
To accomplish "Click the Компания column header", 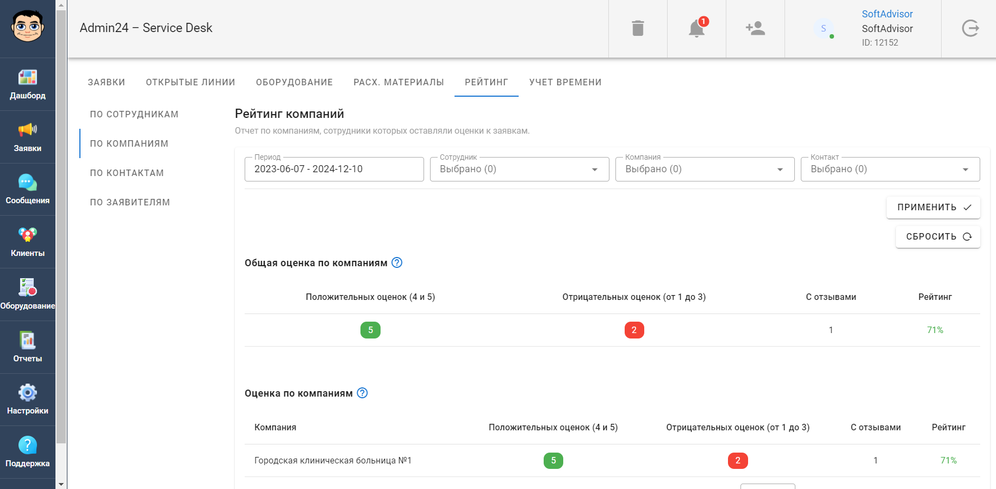I will 276,427.
